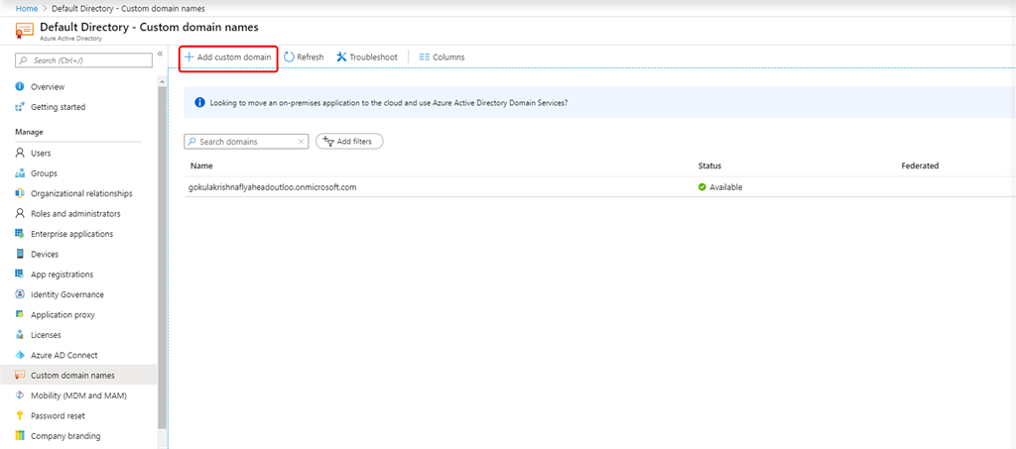Click Add custom domain
Screen dimensions: 1016x449
tap(228, 56)
